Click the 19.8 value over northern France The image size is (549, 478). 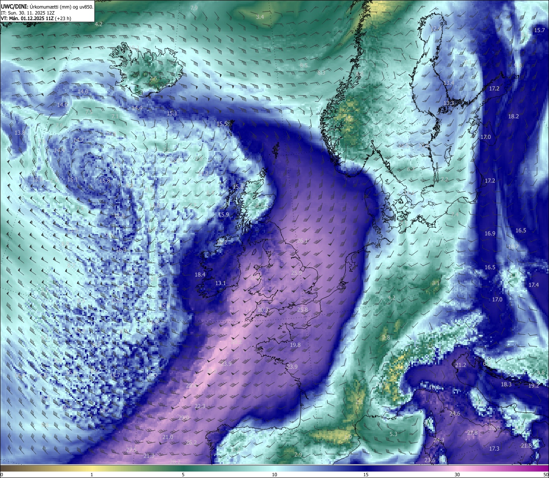pos(295,345)
